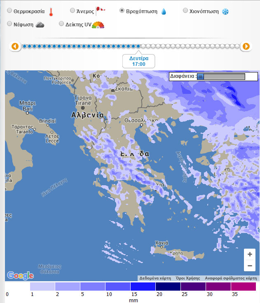The image size is (260, 303).
Task: Click the snowflake icon for Χιονόπτωση
Action: (x=225, y=12)
